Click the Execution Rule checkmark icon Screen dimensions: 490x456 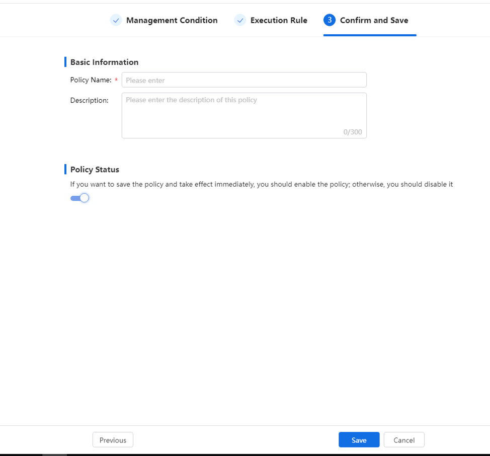point(240,20)
